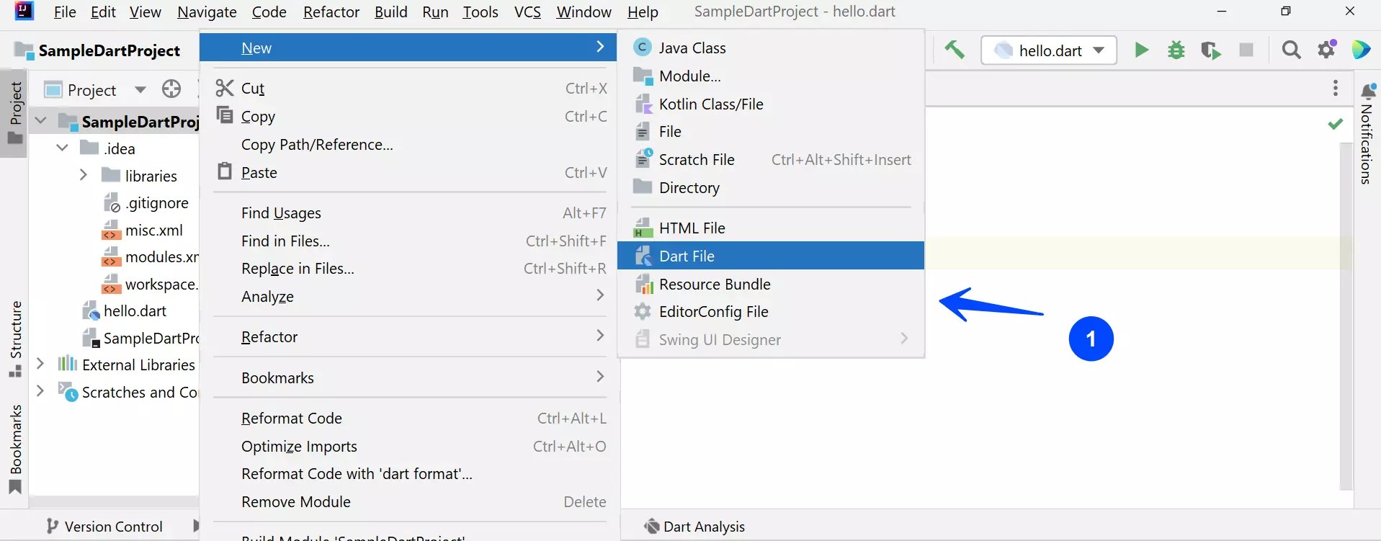Choose Copy Path/Reference from context menu

click(x=410, y=144)
